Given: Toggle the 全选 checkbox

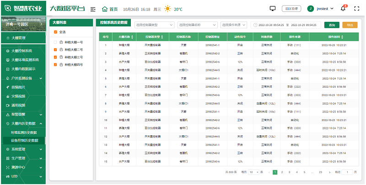Looking at the screenshot, I should point(56,32).
